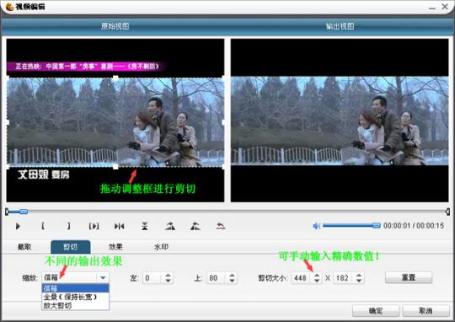
Task: Click the play button
Action: tap(18, 226)
